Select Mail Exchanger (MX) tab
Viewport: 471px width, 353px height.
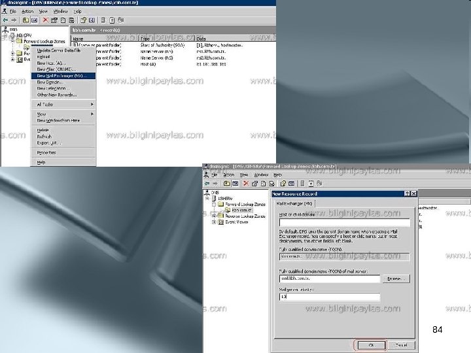[294, 203]
